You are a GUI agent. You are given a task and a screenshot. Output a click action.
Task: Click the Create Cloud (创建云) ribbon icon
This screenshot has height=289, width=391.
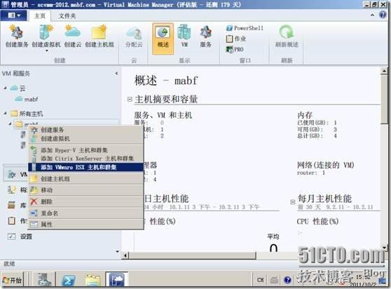click(x=73, y=36)
